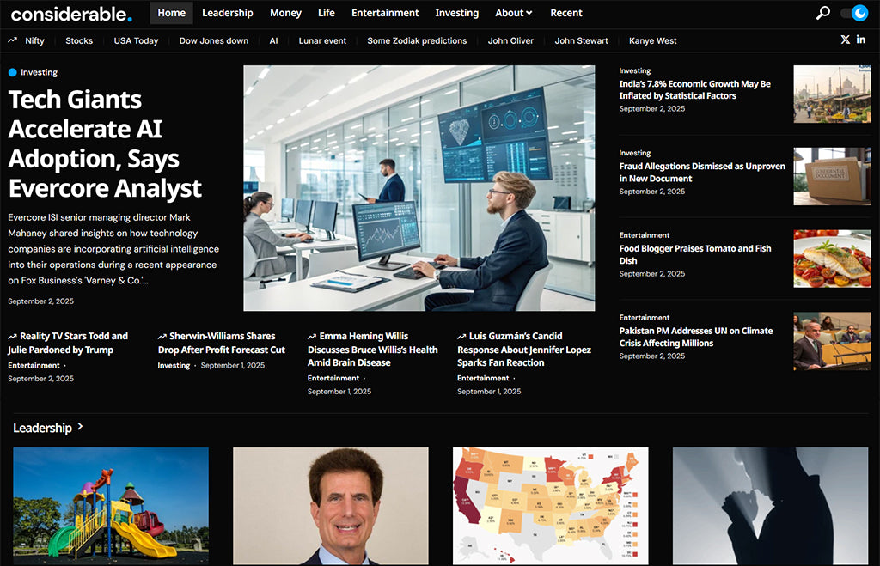This screenshot has height=566, width=880.
Task: Select the AI trending topic
Action: tap(273, 40)
